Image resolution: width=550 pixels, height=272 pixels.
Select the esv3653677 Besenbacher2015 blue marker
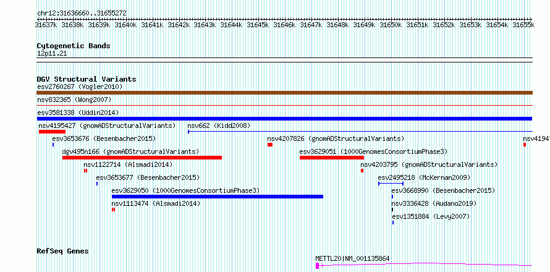[97, 184]
